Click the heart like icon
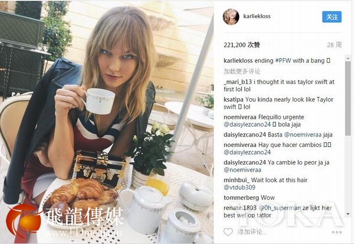 pos(228,232)
